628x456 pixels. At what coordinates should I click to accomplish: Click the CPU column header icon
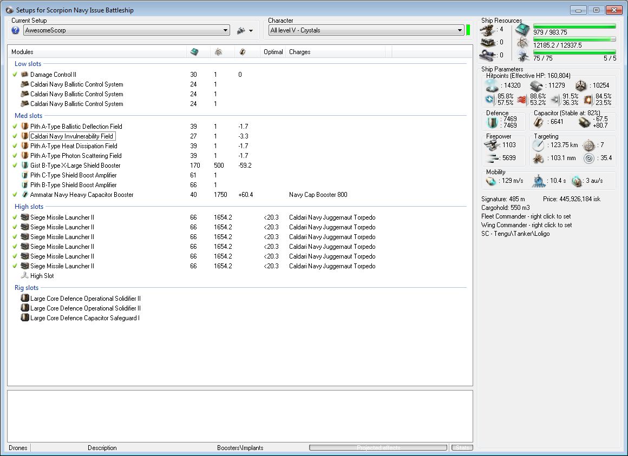(x=195, y=52)
